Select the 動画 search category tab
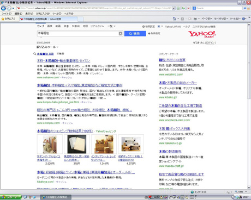The height and width of the screenshot is (200, 251). coord(58,26)
